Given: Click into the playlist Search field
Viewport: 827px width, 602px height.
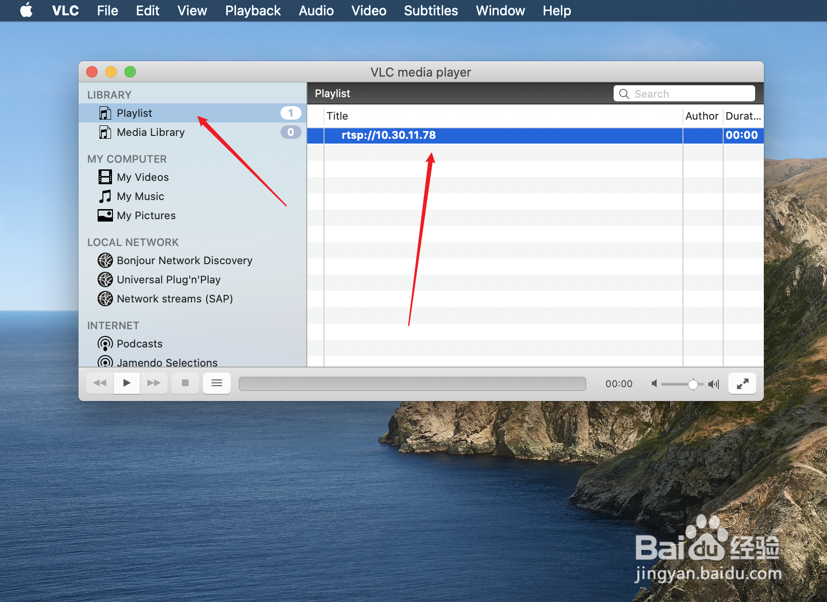Looking at the screenshot, I should [x=684, y=94].
